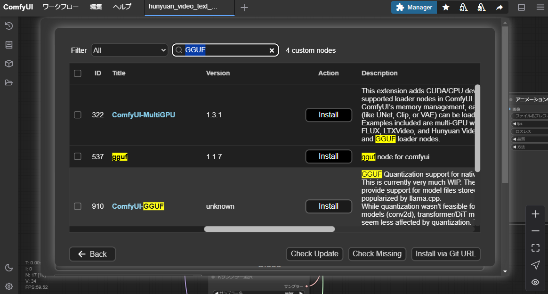Sort by the ID column header
Image resolution: width=548 pixels, height=294 pixels.
(x=97, y=73)
